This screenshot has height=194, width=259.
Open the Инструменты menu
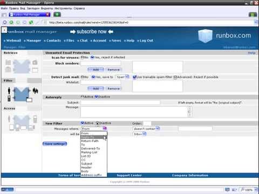(x=63, y=8)
